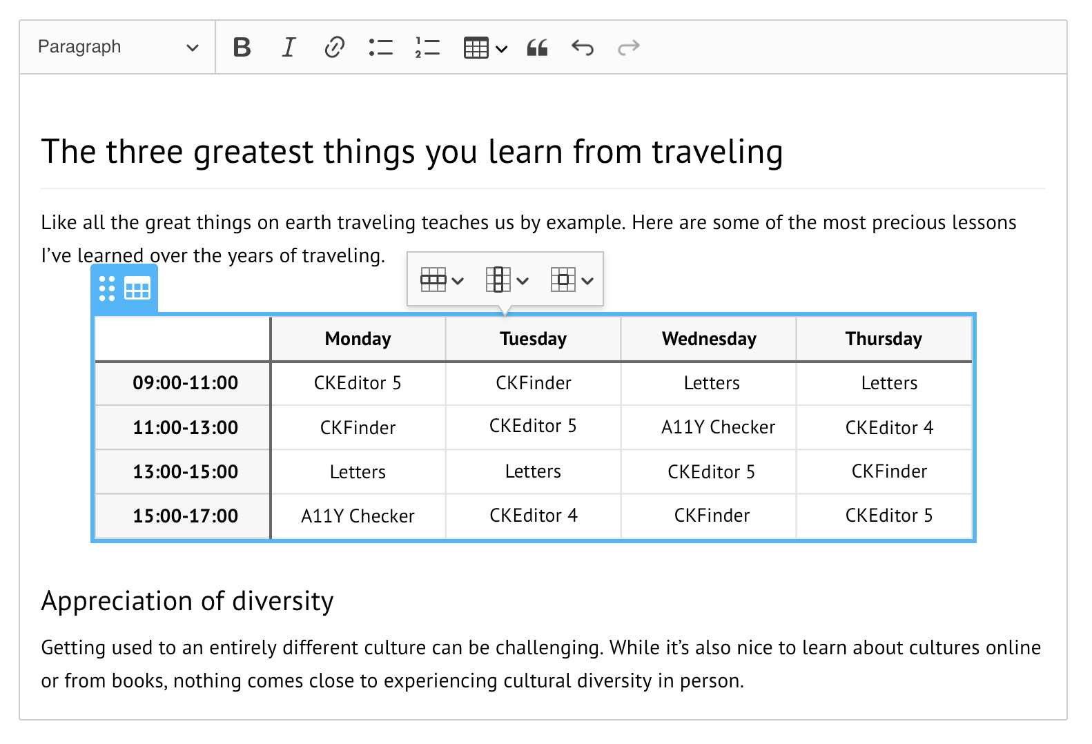Click the CKFinder cell at Thursday 13:00
This screenshot has height=744, width=1092.
[884, 471]
